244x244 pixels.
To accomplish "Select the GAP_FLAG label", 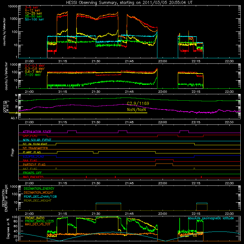I will [x=30, y=136].
